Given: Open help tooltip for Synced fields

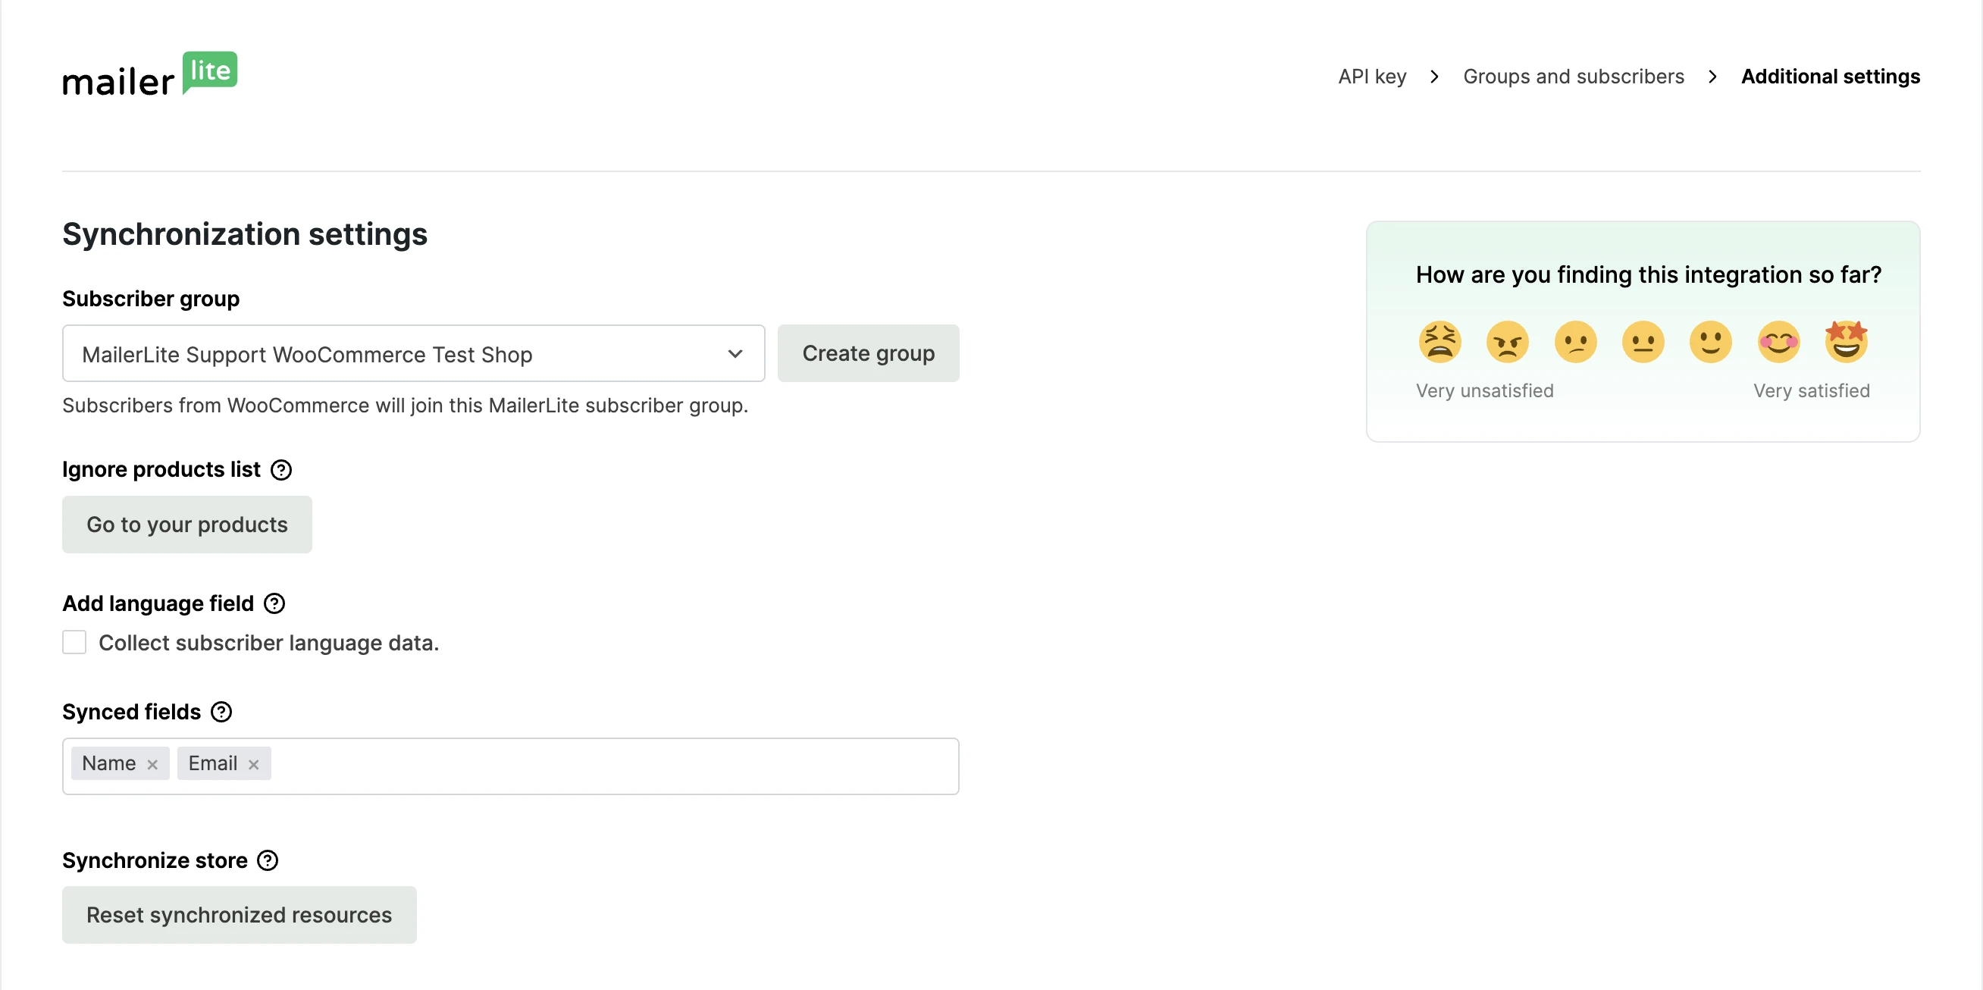Looking at the screenshot, I should click(x=221, y=712).
